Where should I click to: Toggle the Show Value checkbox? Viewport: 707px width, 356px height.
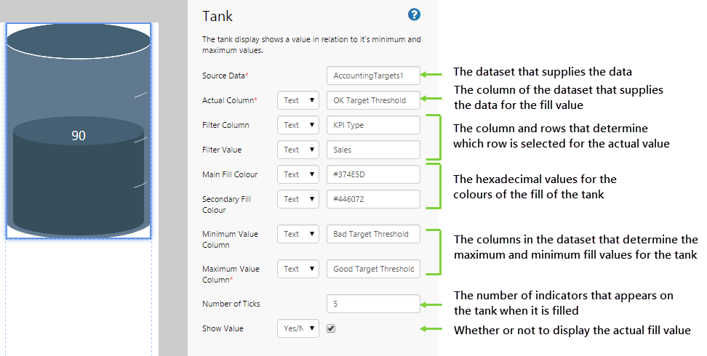point(332,328)
